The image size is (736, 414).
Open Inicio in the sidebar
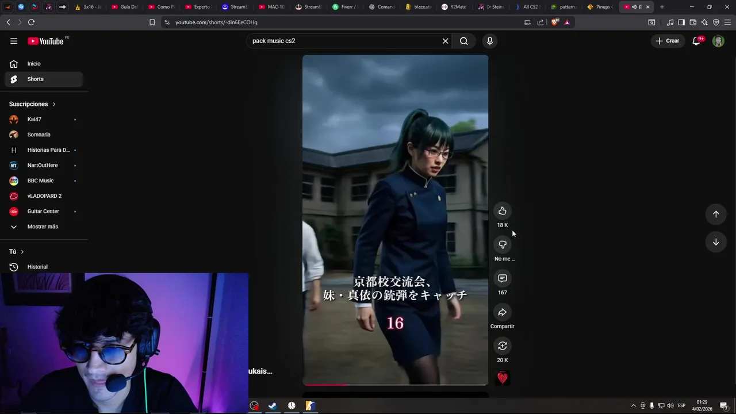(44, 64)
